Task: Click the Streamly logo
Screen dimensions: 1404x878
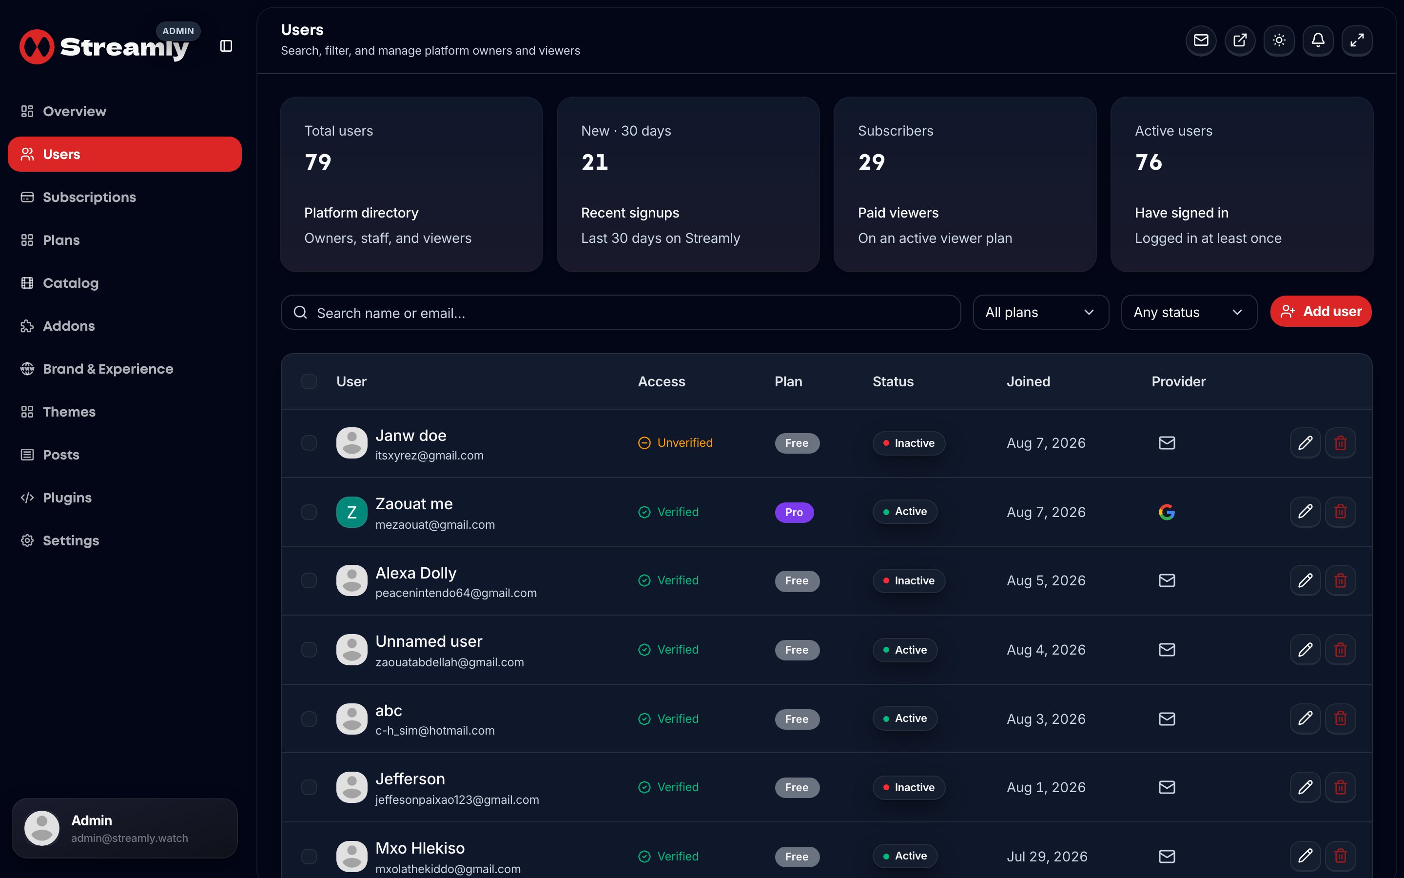Action: tap(104, 46)
